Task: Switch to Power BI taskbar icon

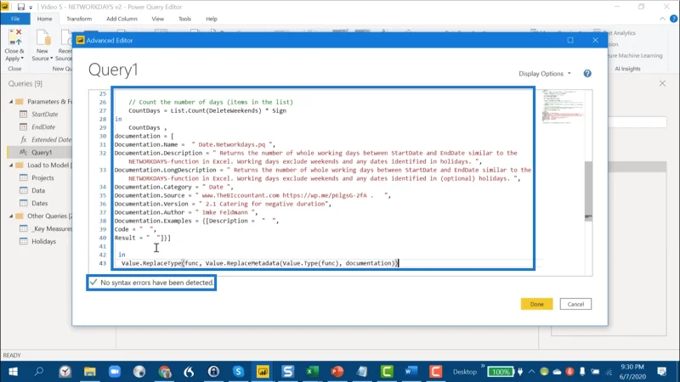Action: 263,372
